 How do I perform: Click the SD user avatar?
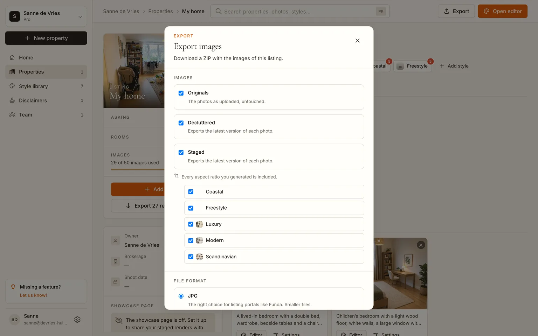pyautogui.click(x=14, y=320)
